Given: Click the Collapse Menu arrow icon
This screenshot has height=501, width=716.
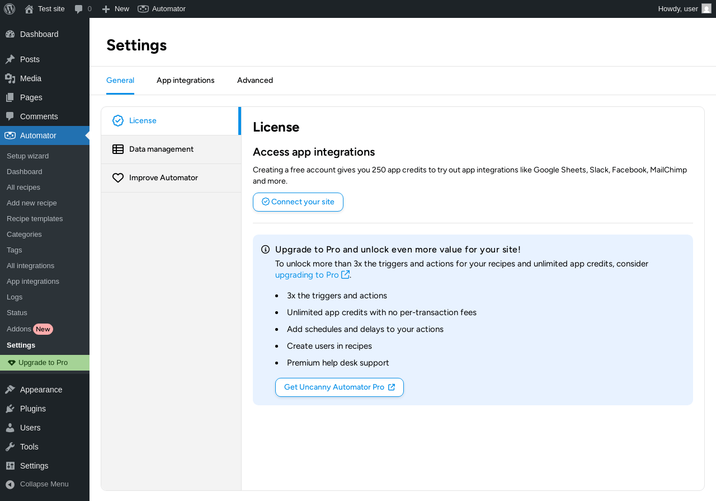Looking at the screenshot, I should tap(10, 484).
